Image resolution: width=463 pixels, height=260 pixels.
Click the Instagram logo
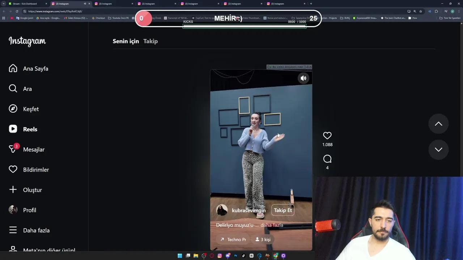[27, 41]
